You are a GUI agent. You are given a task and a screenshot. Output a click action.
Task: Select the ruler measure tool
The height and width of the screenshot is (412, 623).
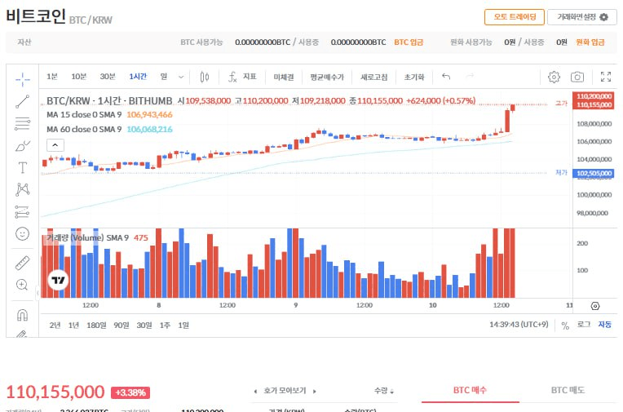23,263
